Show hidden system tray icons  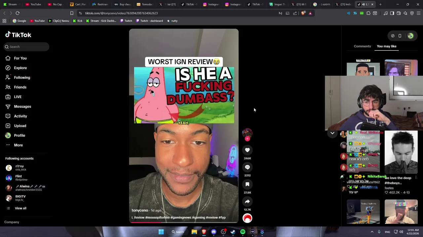(x=372, y=232)
